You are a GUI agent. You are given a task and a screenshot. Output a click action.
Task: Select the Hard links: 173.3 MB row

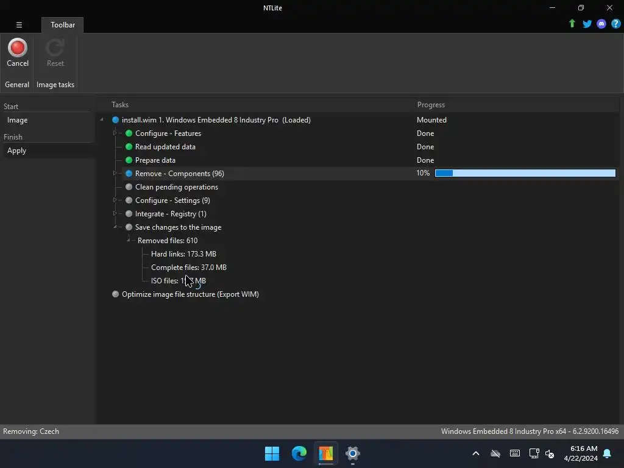183,254
